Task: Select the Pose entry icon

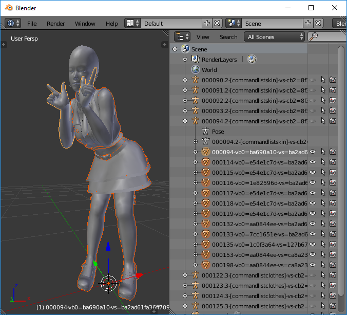Action: [x=206, y=131]
